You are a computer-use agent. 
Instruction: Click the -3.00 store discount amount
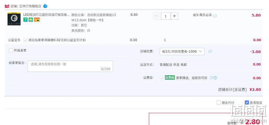click(x=255, y=52)
